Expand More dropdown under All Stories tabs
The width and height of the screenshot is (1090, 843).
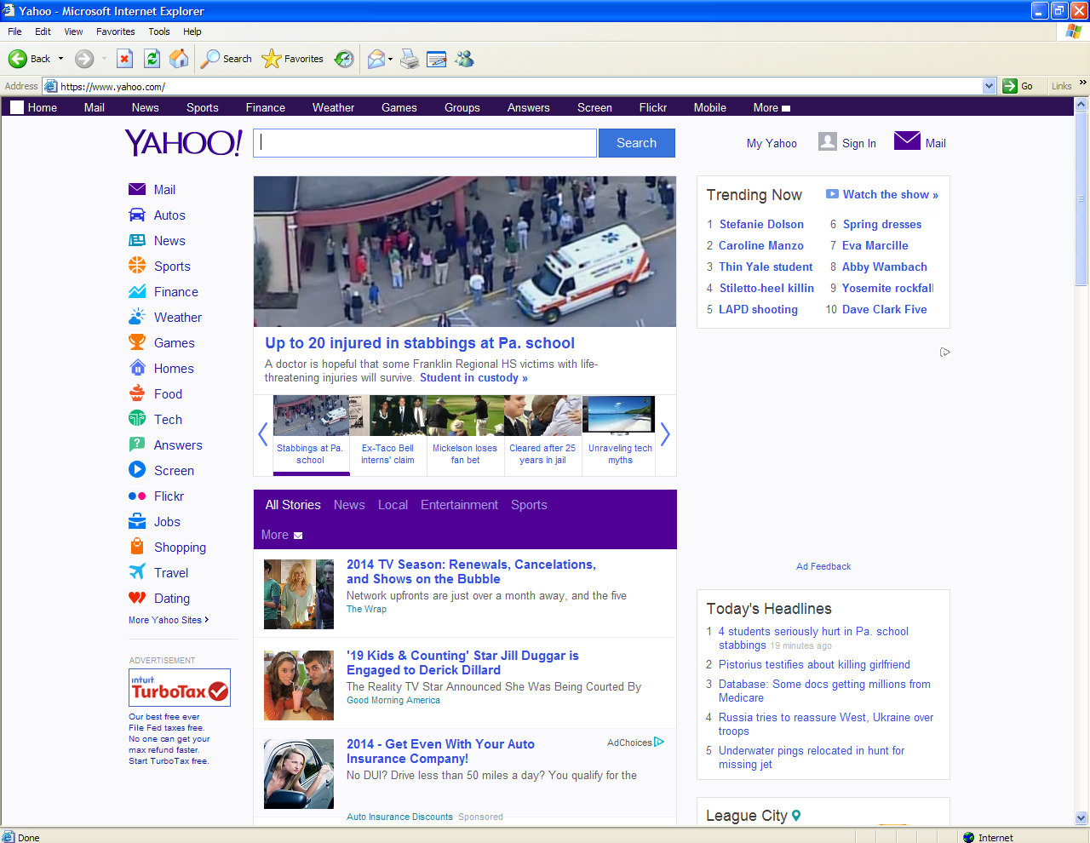point(282,535)
